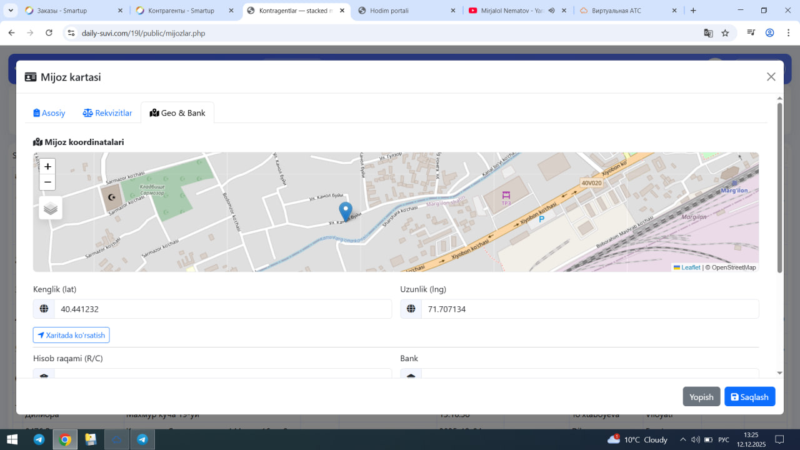Zoom in on the map

pos(47,167)
